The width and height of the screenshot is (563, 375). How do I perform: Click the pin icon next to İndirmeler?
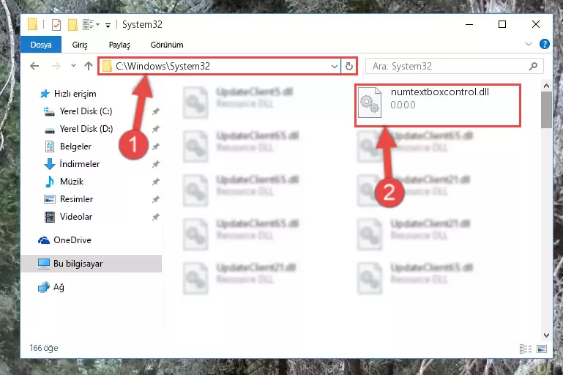155,164
